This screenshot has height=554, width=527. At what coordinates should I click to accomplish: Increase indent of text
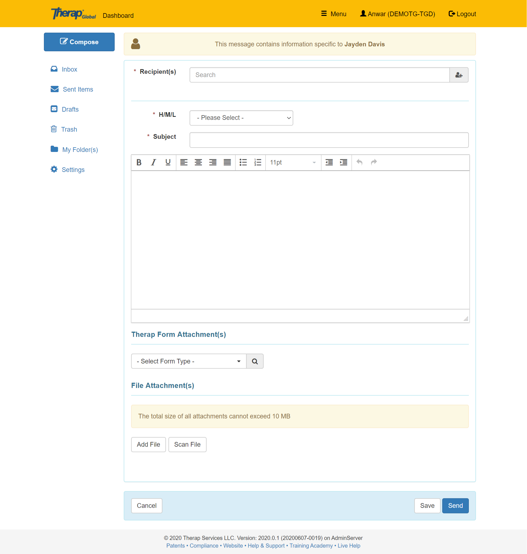coord(343,162)
